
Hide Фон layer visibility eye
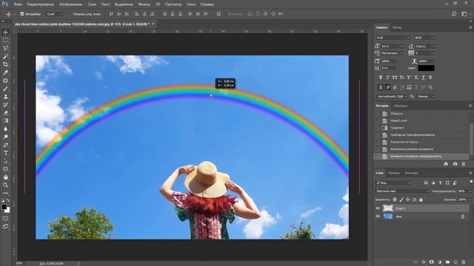click(x=378, y=216)
